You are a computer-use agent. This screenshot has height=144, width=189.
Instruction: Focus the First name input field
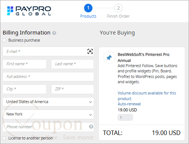[25, 64]
